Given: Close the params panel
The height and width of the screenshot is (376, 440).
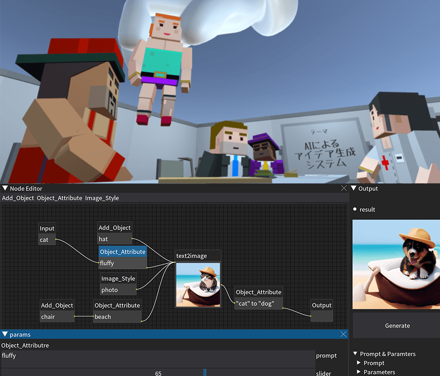Looking at the screenshot, I should pos(344,334).
